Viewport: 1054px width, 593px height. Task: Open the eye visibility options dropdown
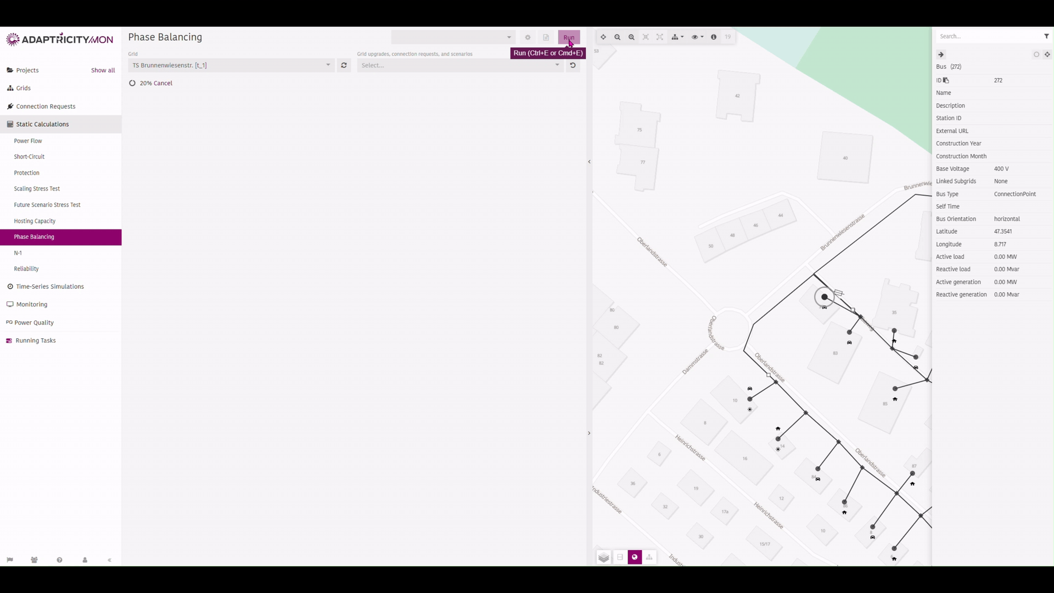pyautogui.click(x=697, y=37)
